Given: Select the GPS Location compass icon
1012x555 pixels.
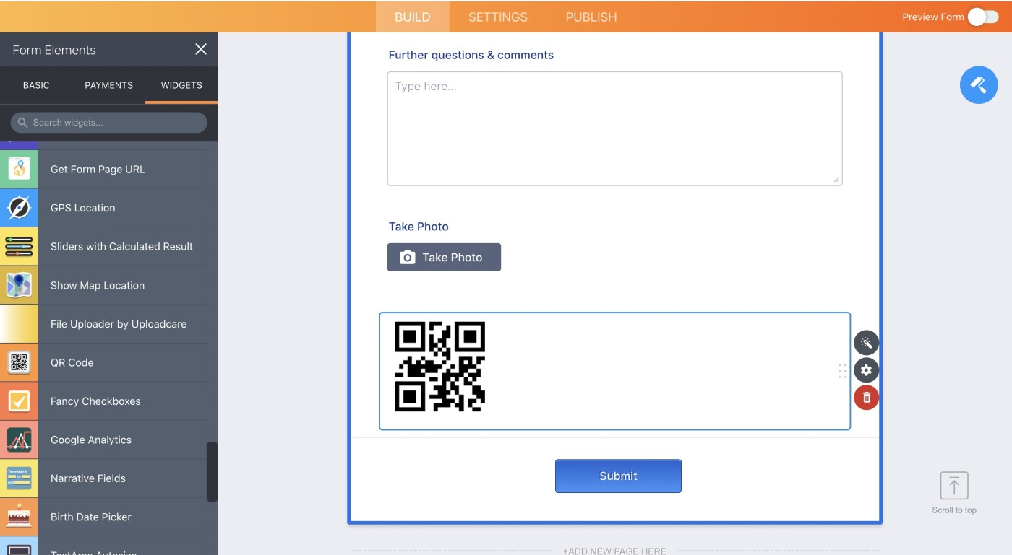Looking at the screenshot, I should coord(19,208).
